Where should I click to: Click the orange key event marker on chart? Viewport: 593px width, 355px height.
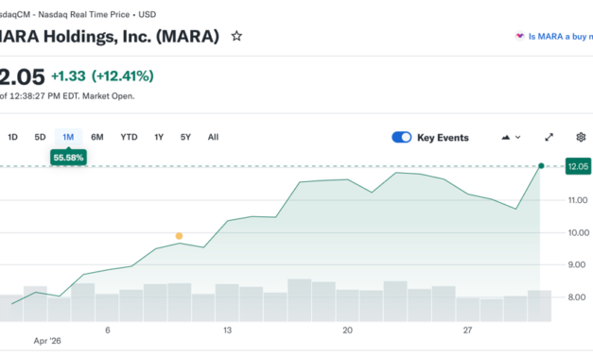(180, 236)
